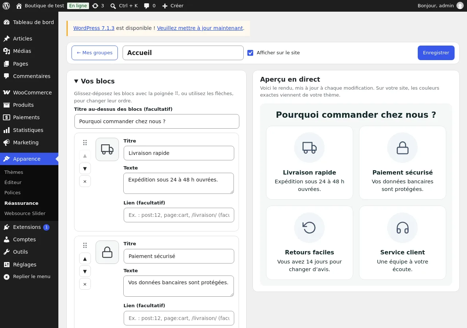Viewport: 467px width, 328px height.
Task: Collapse the Vos blocs section
Action: pos(94,81)
